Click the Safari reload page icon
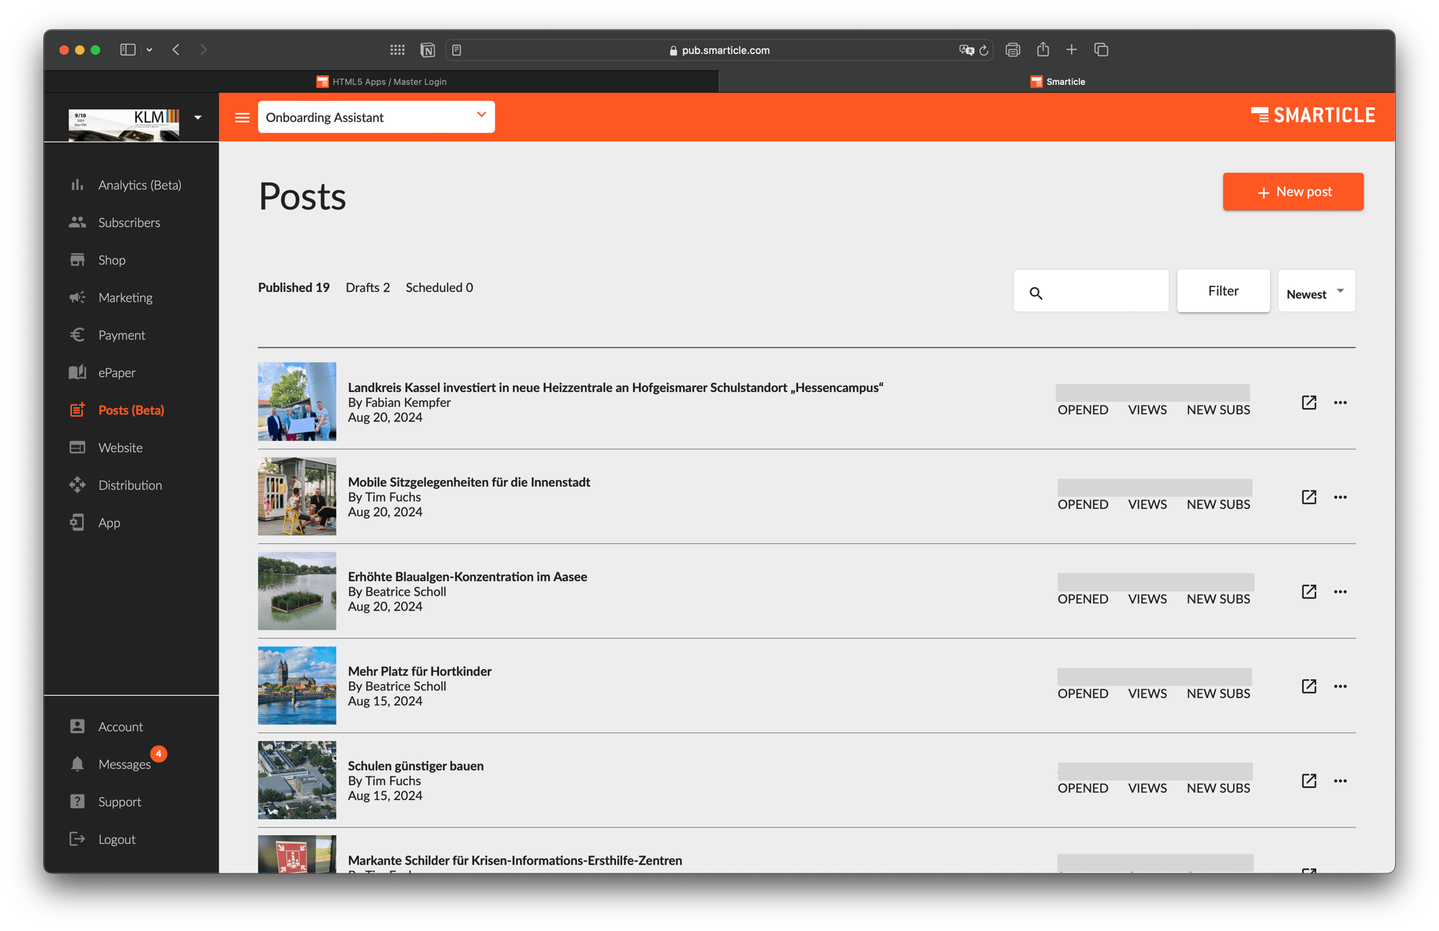The width and height of the screenshot is (1439, 931). 984,50
